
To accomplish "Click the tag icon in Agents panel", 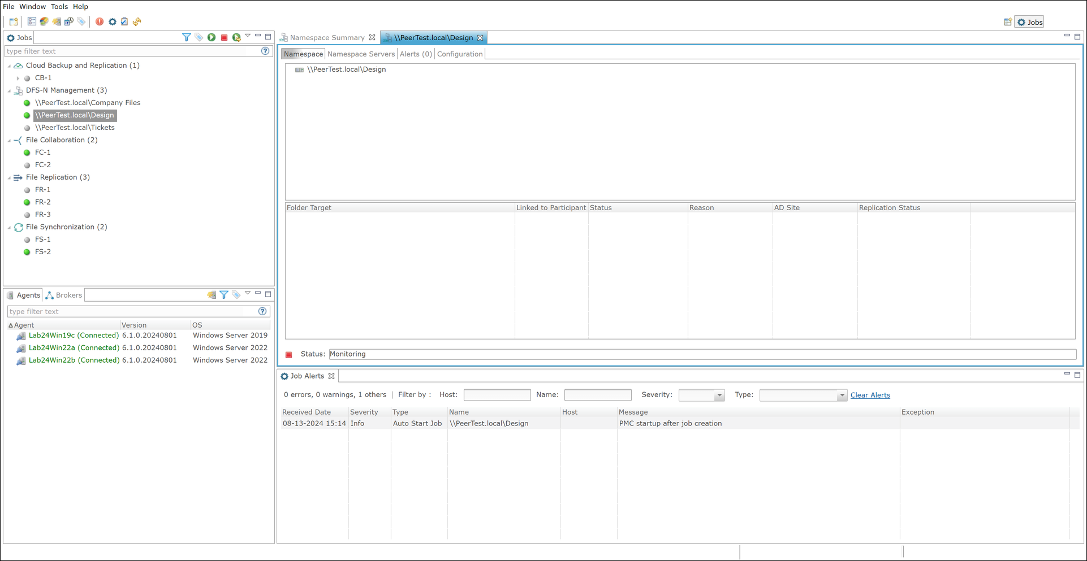I will 236,295.
